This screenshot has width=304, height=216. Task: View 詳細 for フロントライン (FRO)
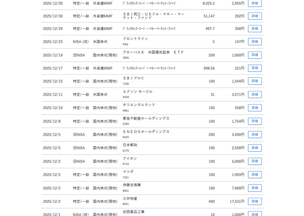tap(255, 41)
